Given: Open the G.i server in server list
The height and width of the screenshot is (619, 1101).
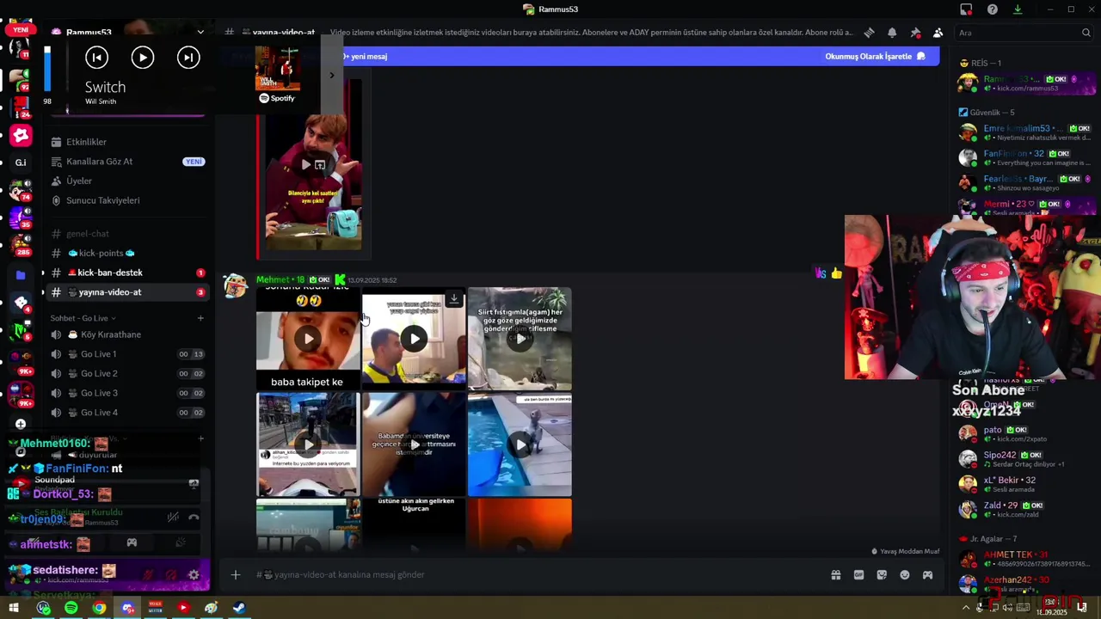Looking at the screenshot, I should (21, 162).
